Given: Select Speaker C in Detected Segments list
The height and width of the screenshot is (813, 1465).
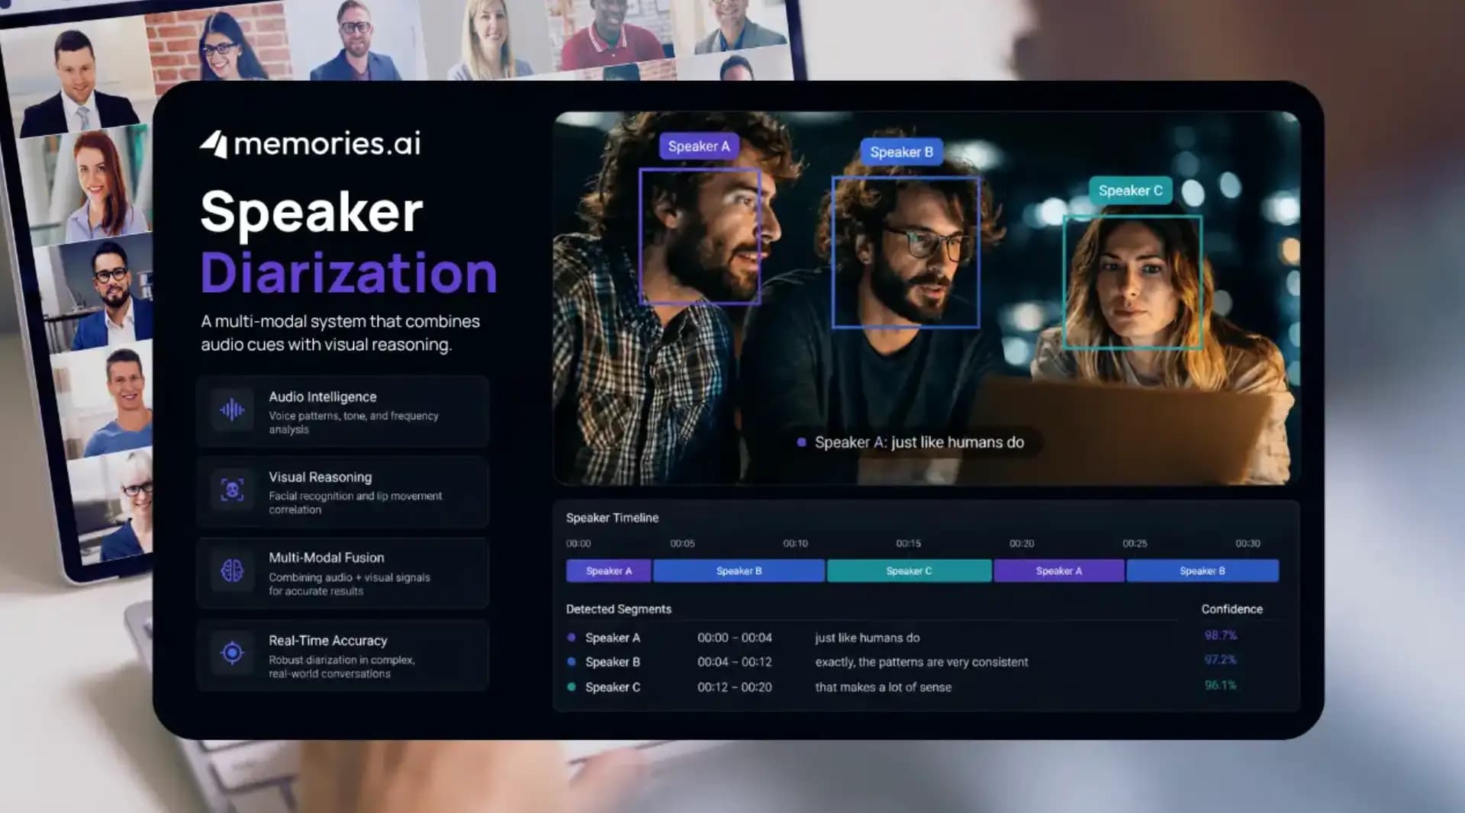Looking at the screenshot, I should tap(613, 687).
